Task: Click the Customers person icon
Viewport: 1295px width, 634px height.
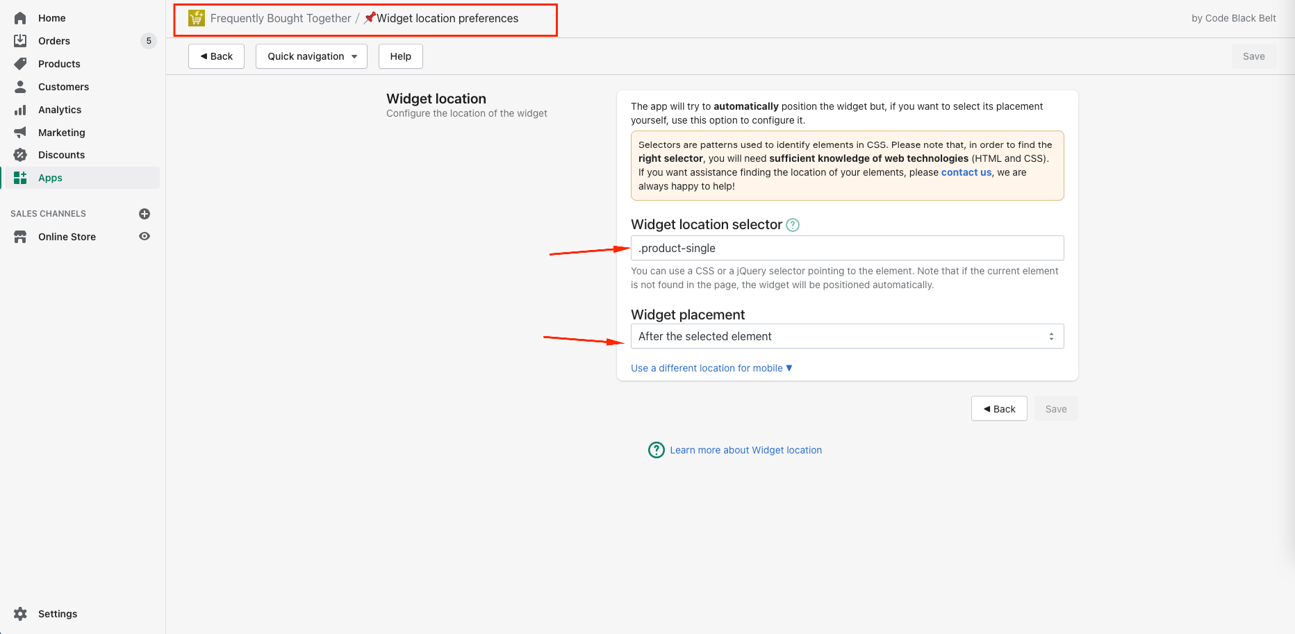Action: click(20, 87)
